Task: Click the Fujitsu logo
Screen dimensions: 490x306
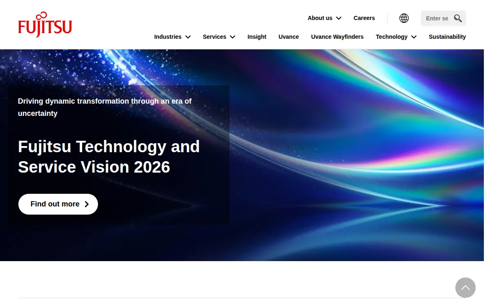Action: click(45, 24)
